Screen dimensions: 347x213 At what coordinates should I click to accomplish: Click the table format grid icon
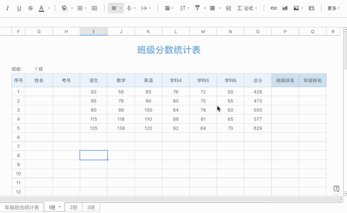(213, 8)
